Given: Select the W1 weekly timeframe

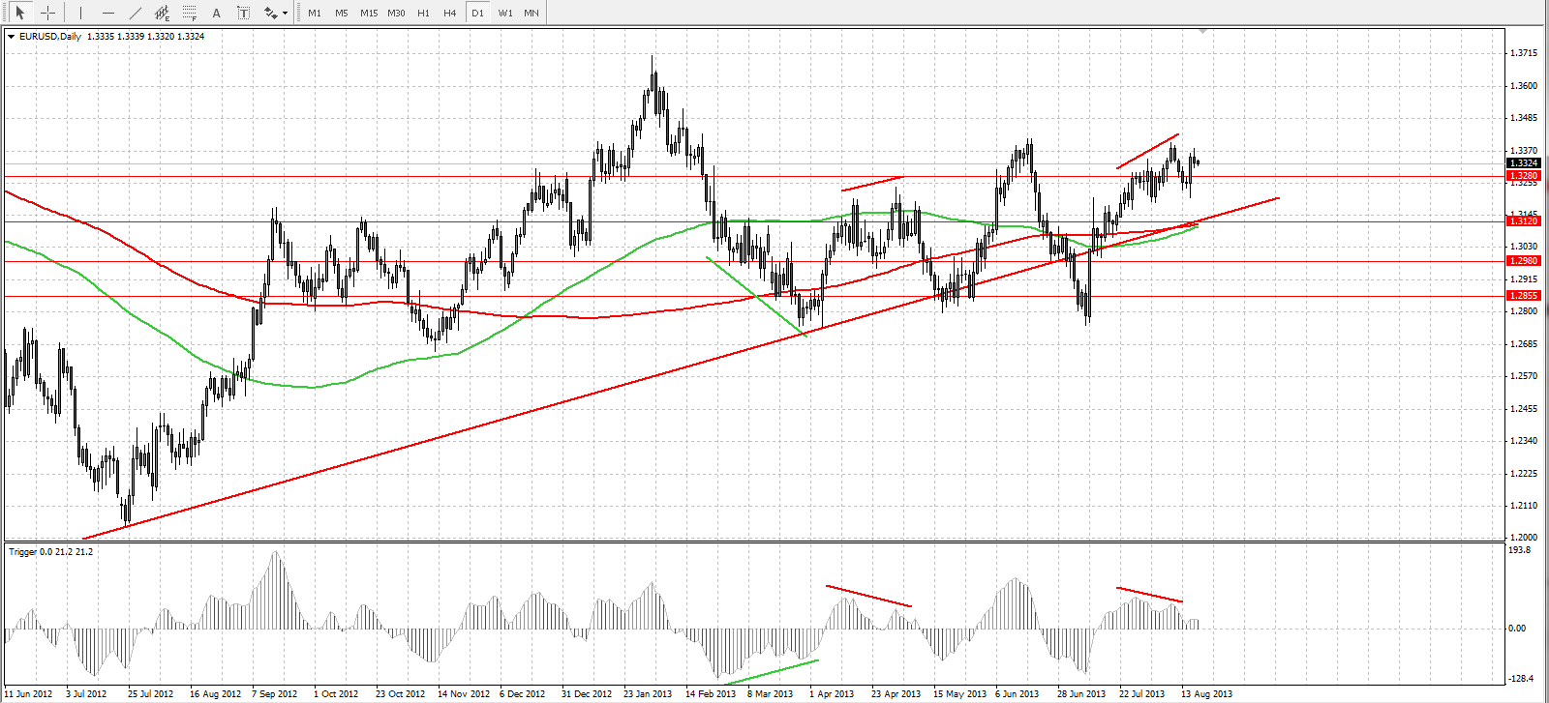Looking at the screenshot, I should pos(505,13).
